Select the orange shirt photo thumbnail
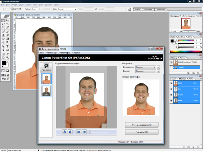Viewport: 203px width, 152px height. (46, 79)
